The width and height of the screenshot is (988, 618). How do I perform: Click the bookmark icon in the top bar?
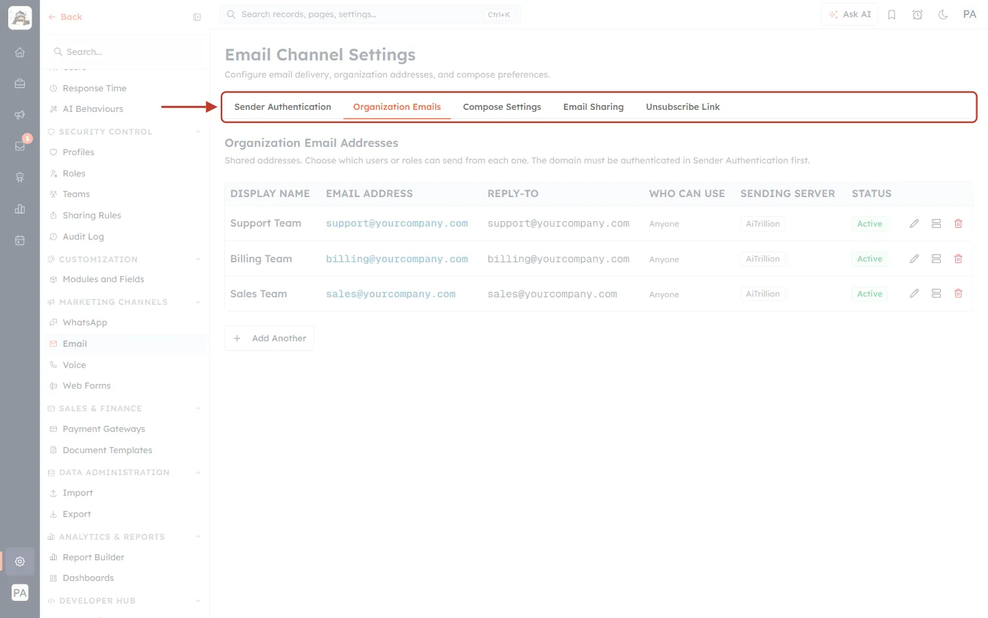click(x=892, y=14)
